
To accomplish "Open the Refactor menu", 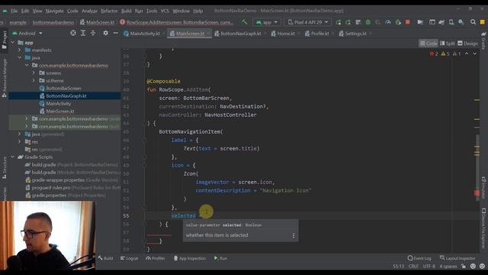I will [x=109, y=11].
